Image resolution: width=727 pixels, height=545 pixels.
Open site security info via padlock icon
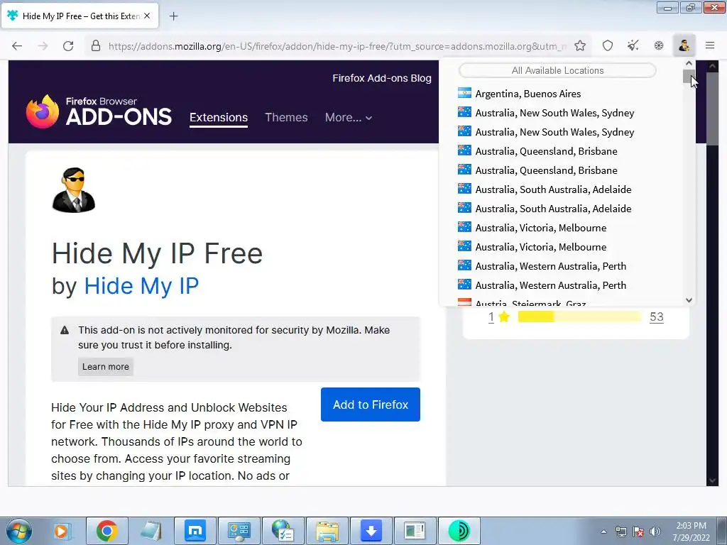coord(96,46)
